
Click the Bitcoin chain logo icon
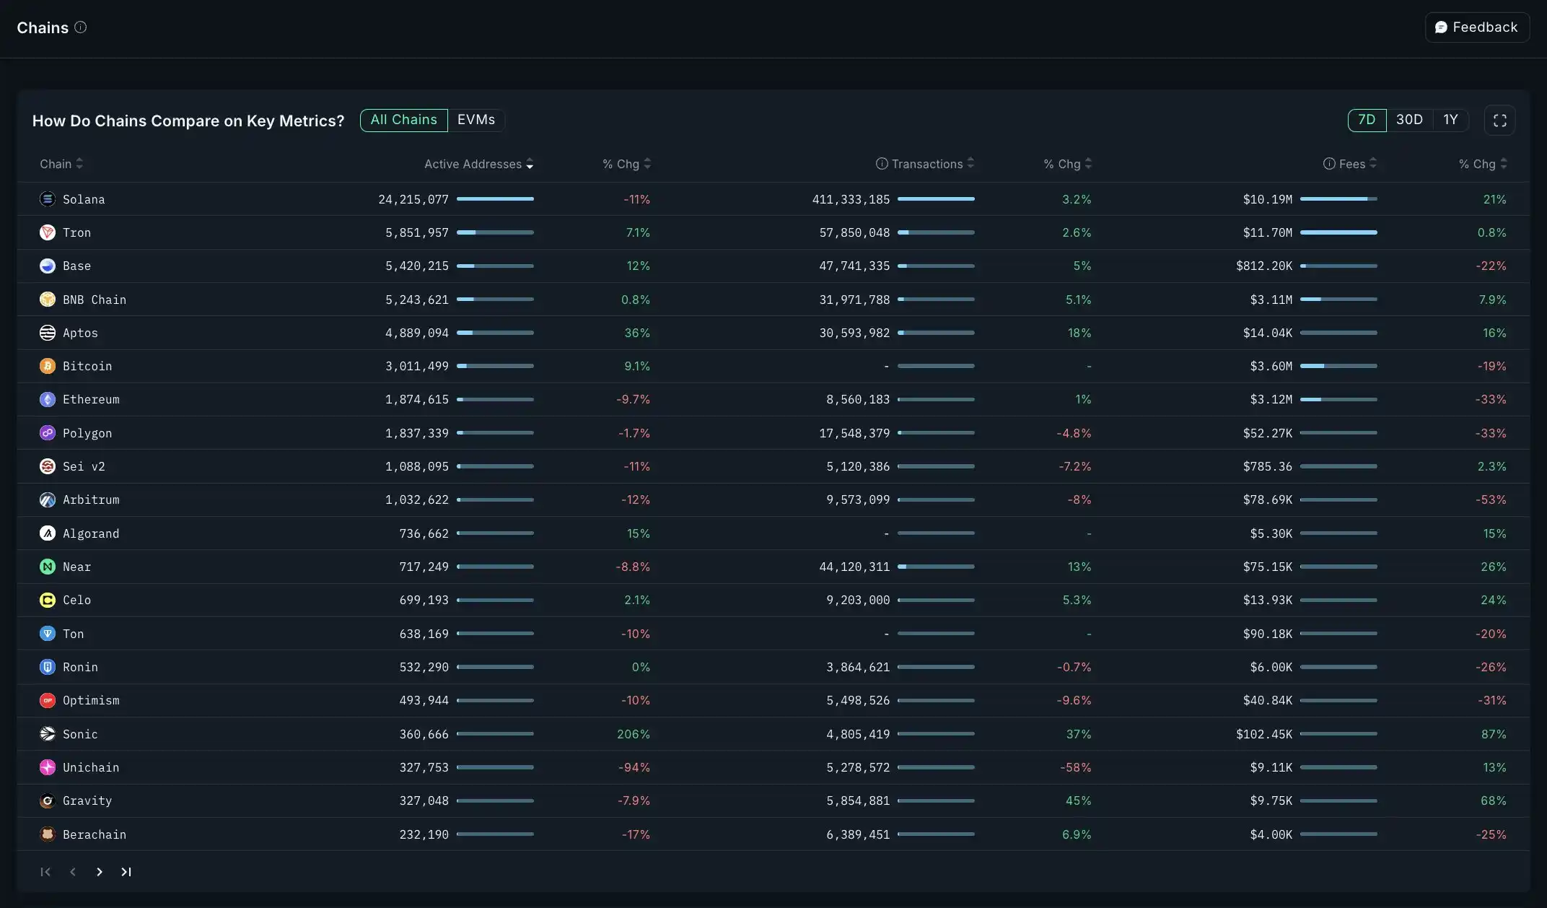click(x=48, y=367)
